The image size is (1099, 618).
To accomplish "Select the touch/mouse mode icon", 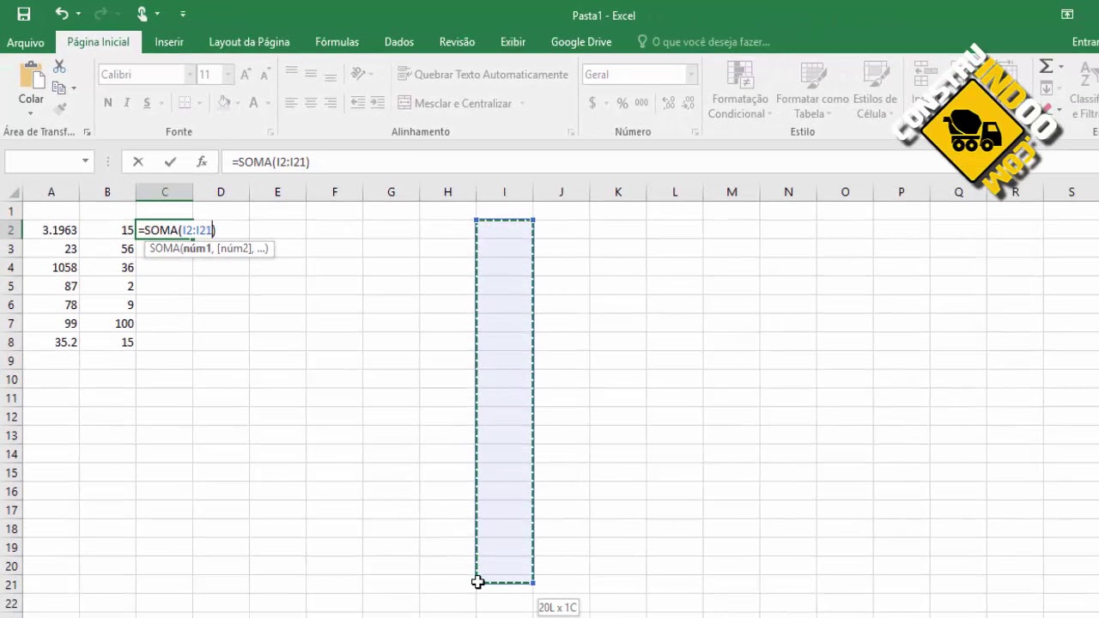I will [143, 14].
